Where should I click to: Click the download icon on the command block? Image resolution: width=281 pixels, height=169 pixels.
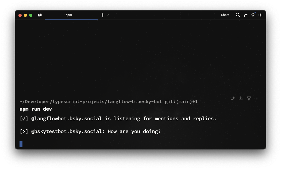(241, 99)
